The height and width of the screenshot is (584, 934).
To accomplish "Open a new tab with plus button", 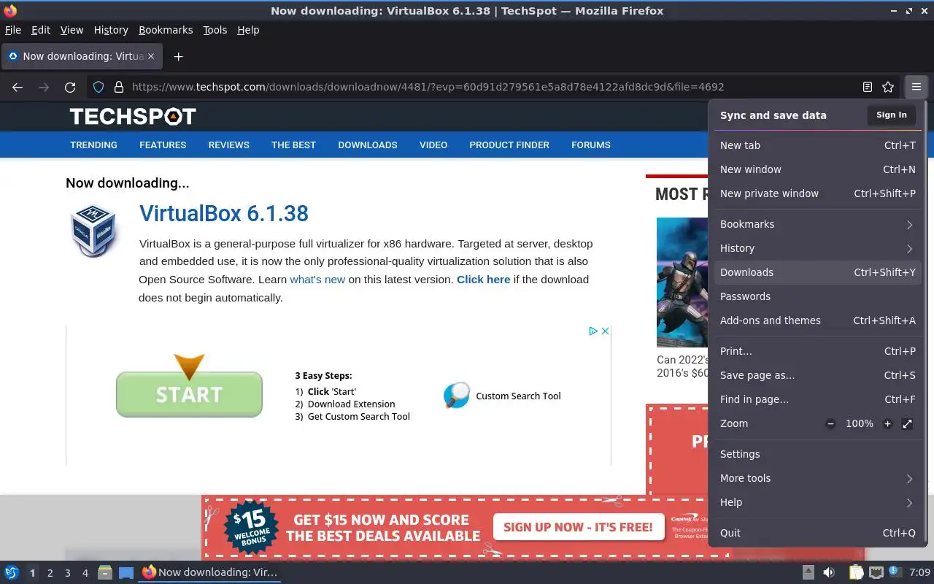I will pos(178,56).
